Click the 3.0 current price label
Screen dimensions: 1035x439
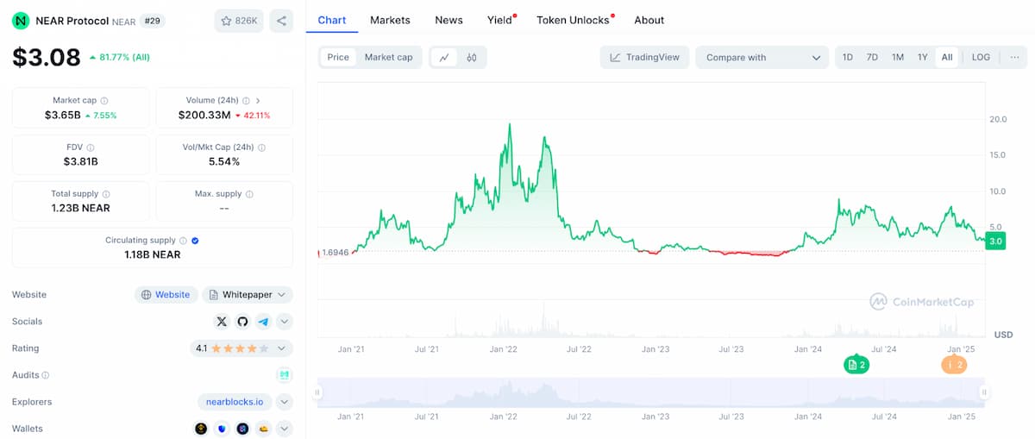click(995, 241)
